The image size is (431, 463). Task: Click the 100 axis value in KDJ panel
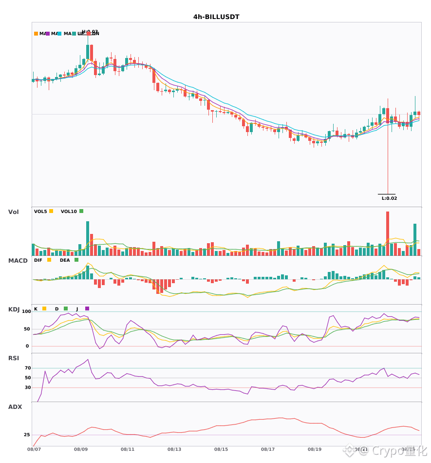pyautogui.click(x=27, y=311)
